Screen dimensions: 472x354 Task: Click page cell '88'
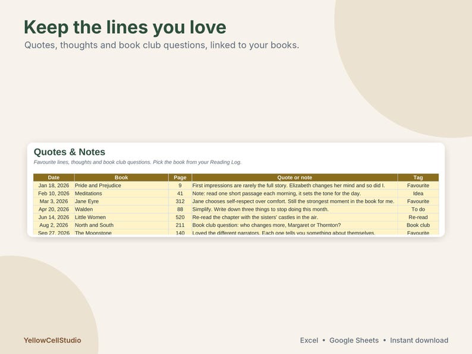point(180,209)
